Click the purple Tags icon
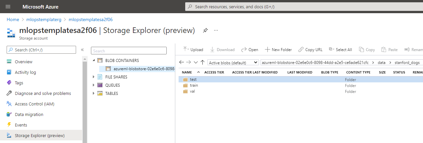This screenshot has height=143, width=423. 9,83
